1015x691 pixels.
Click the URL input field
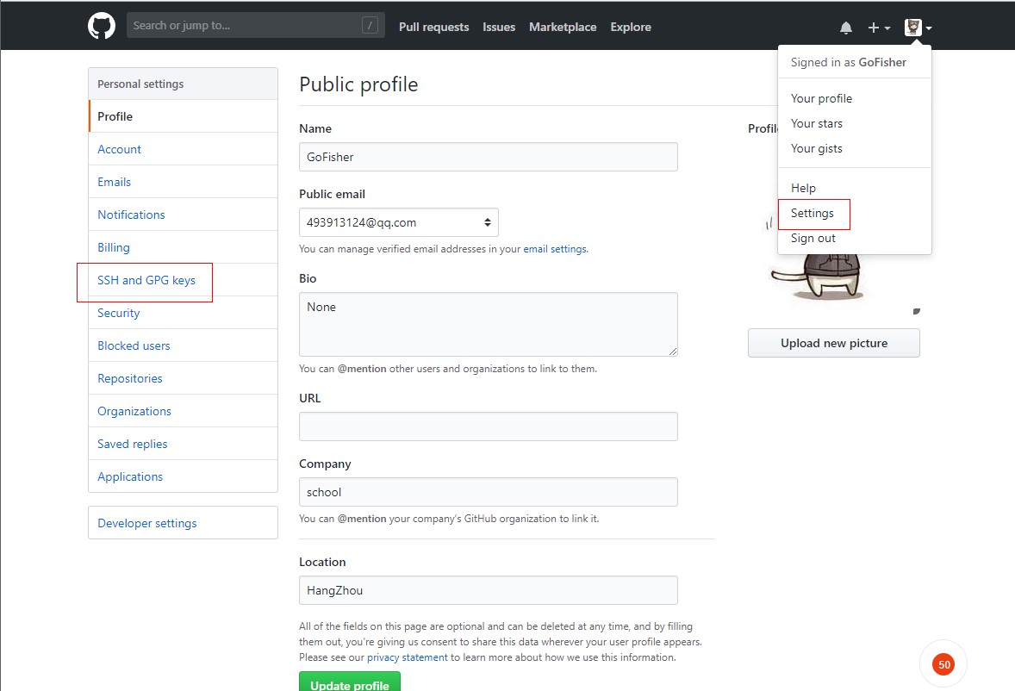point(489,426)
